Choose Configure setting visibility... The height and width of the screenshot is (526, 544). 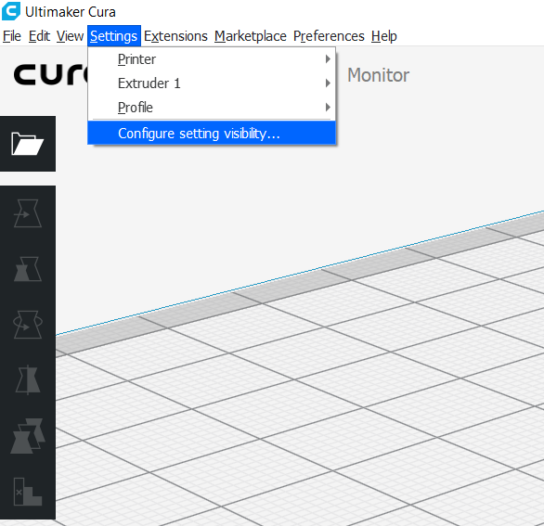coord(212,134)
